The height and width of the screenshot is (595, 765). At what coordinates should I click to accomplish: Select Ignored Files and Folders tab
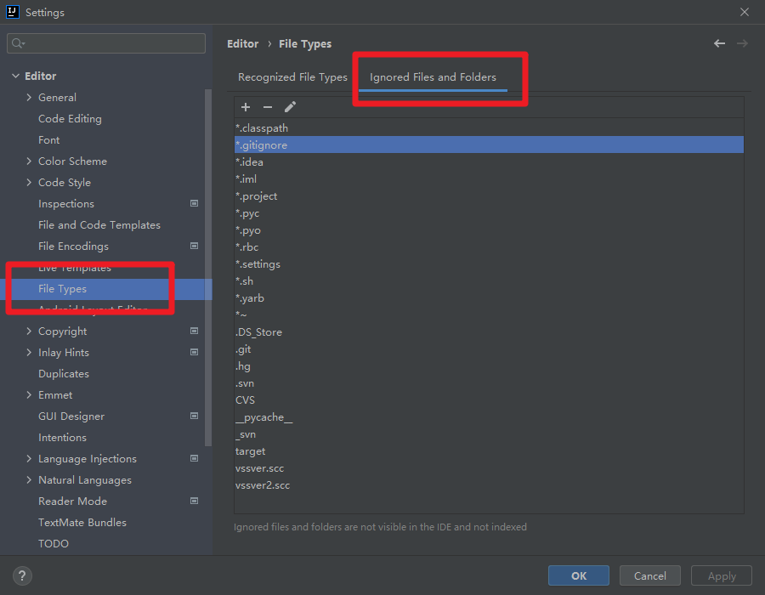click(433, 77)
